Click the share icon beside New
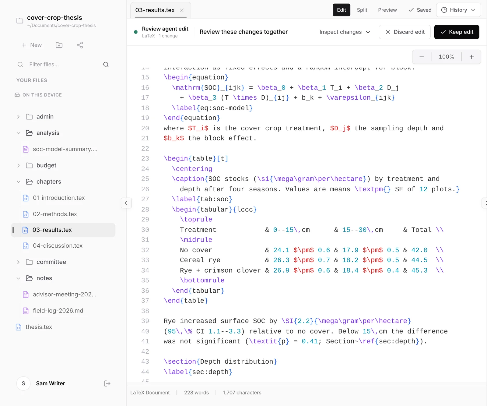Image resolution: width=487 pixels, height=406 pixels. click(x=80, y=45)
